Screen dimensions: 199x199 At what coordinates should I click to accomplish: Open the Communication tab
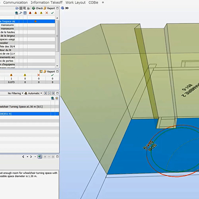click(15, 2)
